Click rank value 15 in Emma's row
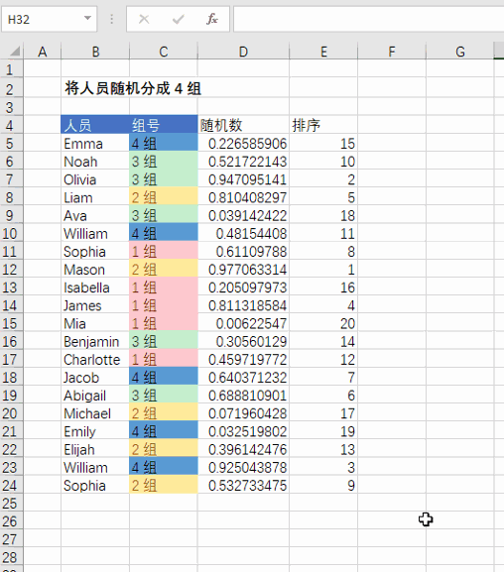 coord(323,144)
